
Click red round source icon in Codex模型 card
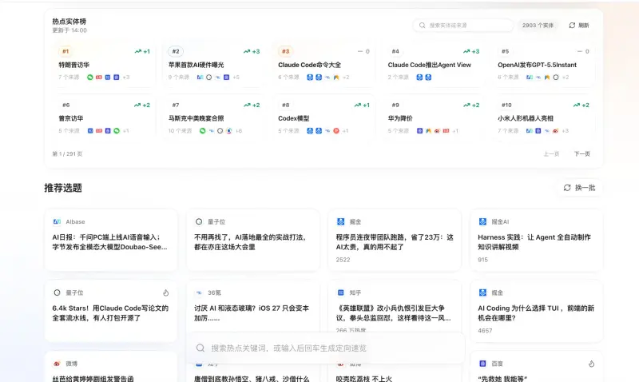pos(336,131)
